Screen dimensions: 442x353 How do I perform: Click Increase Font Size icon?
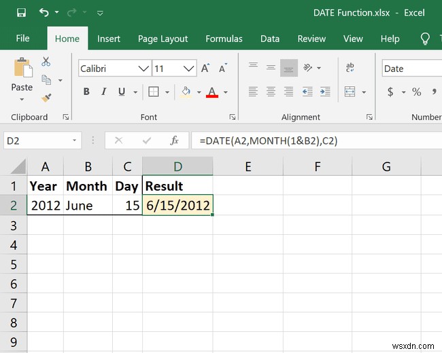click(205, 68)
